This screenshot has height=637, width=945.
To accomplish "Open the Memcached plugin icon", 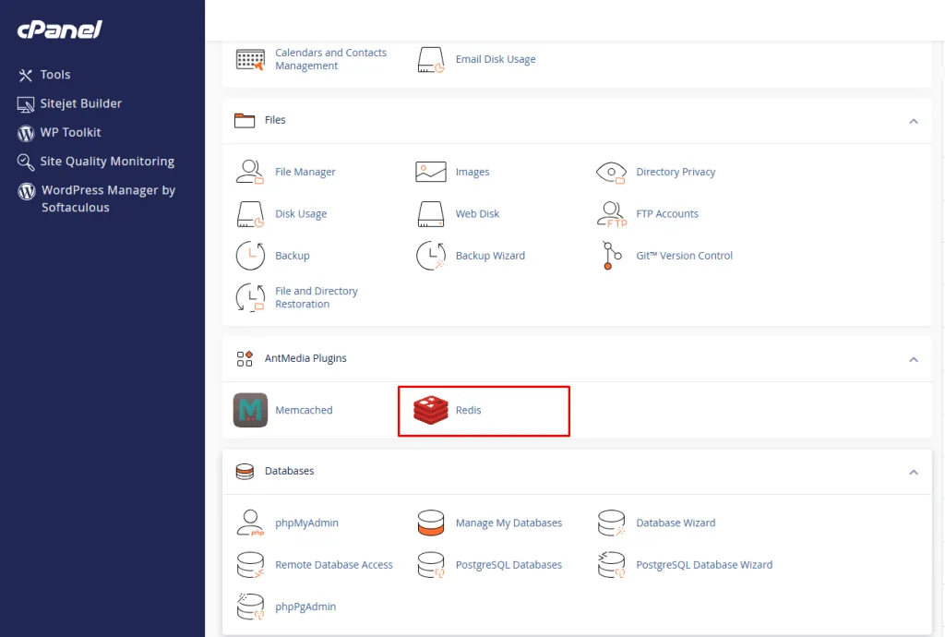I will (x=250, y=410).
